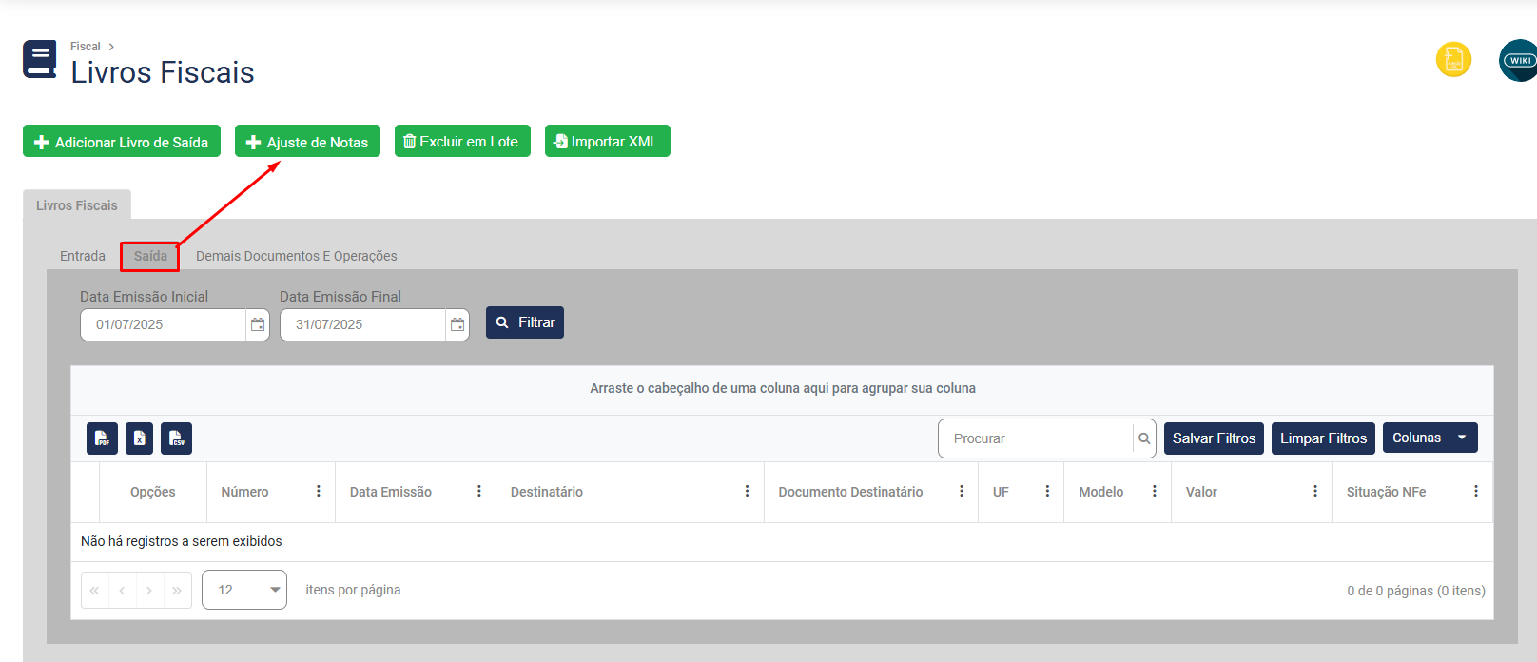Viewport: 1537px width, 662px height.
Task: Sort by the Data Emissão column header
Action: point(390,492)
